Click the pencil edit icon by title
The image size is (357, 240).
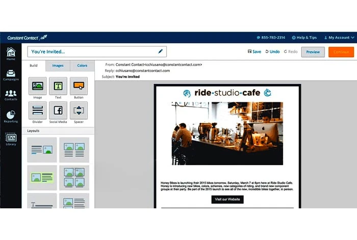[x=161, y=52]
